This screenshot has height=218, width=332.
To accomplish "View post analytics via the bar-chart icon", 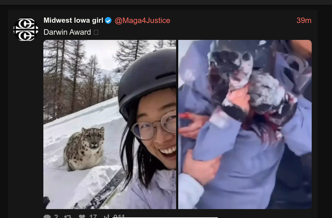I will pyautogui.click(x=107, y=216).
